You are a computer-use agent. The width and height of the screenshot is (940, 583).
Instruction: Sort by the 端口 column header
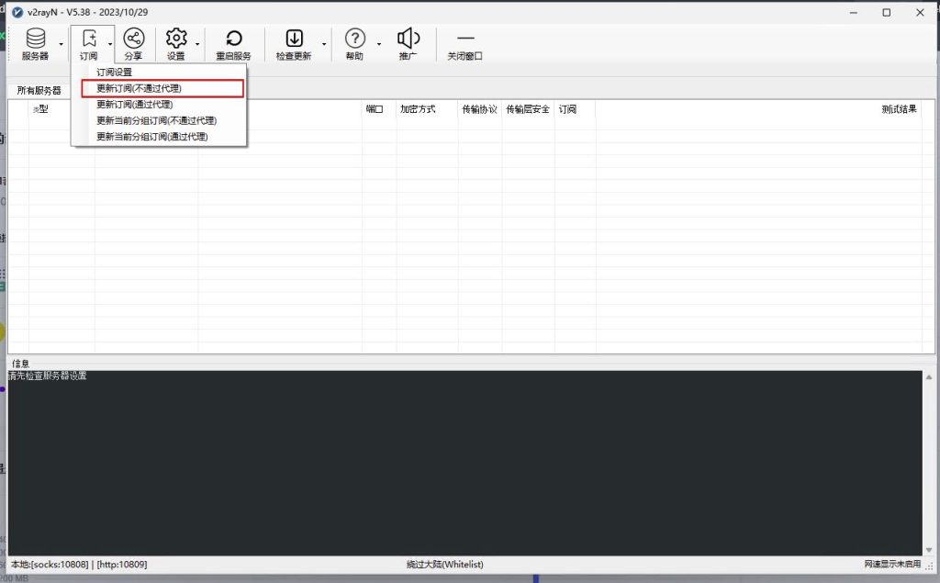tap(375, 109)
